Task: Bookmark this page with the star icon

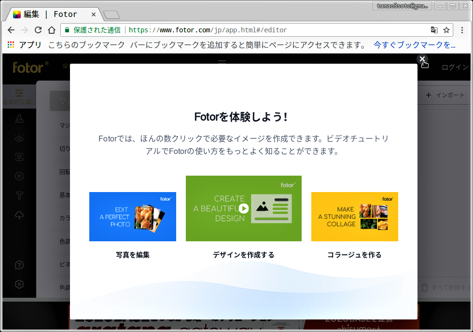Action: click(x=446, y=30)
